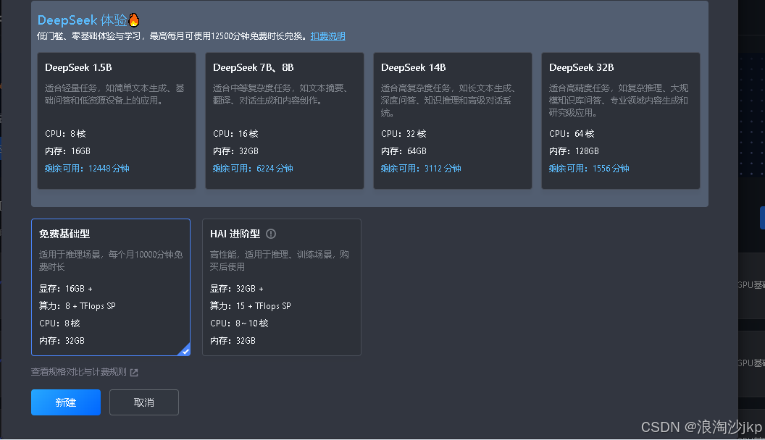Click CPU：64 核 in DeepSeek 32B card
765x440 pixels.
572,133
